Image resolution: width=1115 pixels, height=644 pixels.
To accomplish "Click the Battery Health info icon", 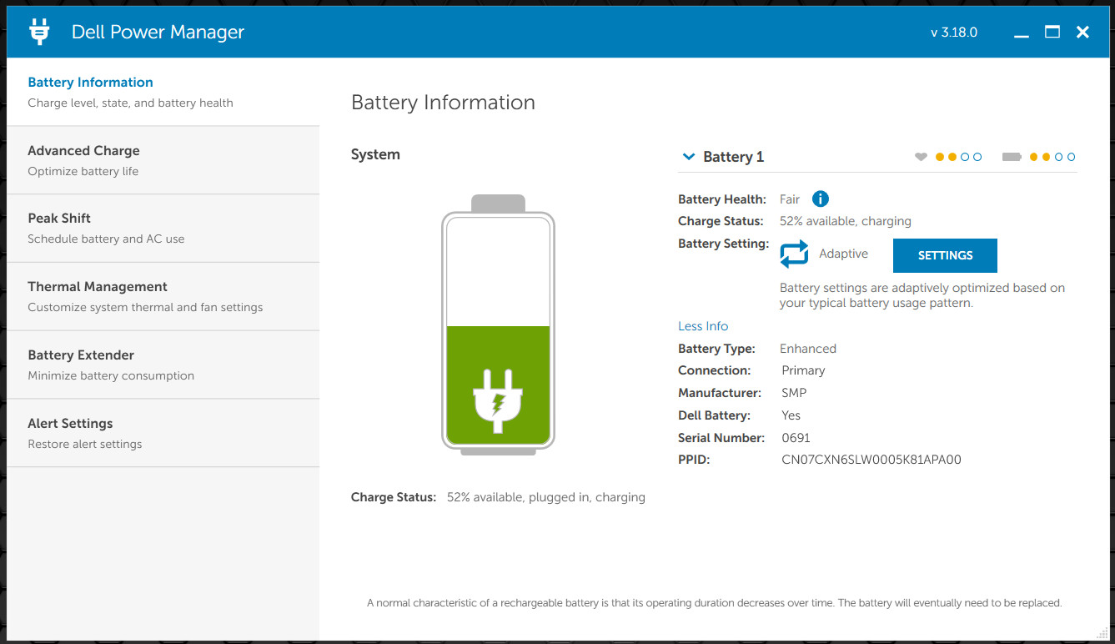I will pos(821,199).
